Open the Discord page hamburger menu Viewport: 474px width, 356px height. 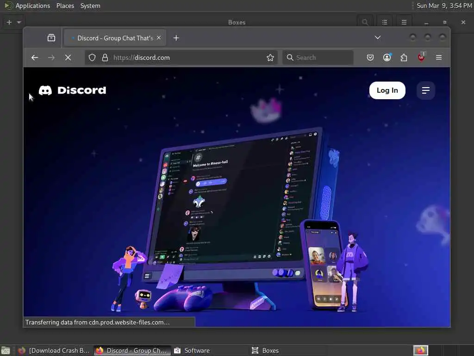426,90
